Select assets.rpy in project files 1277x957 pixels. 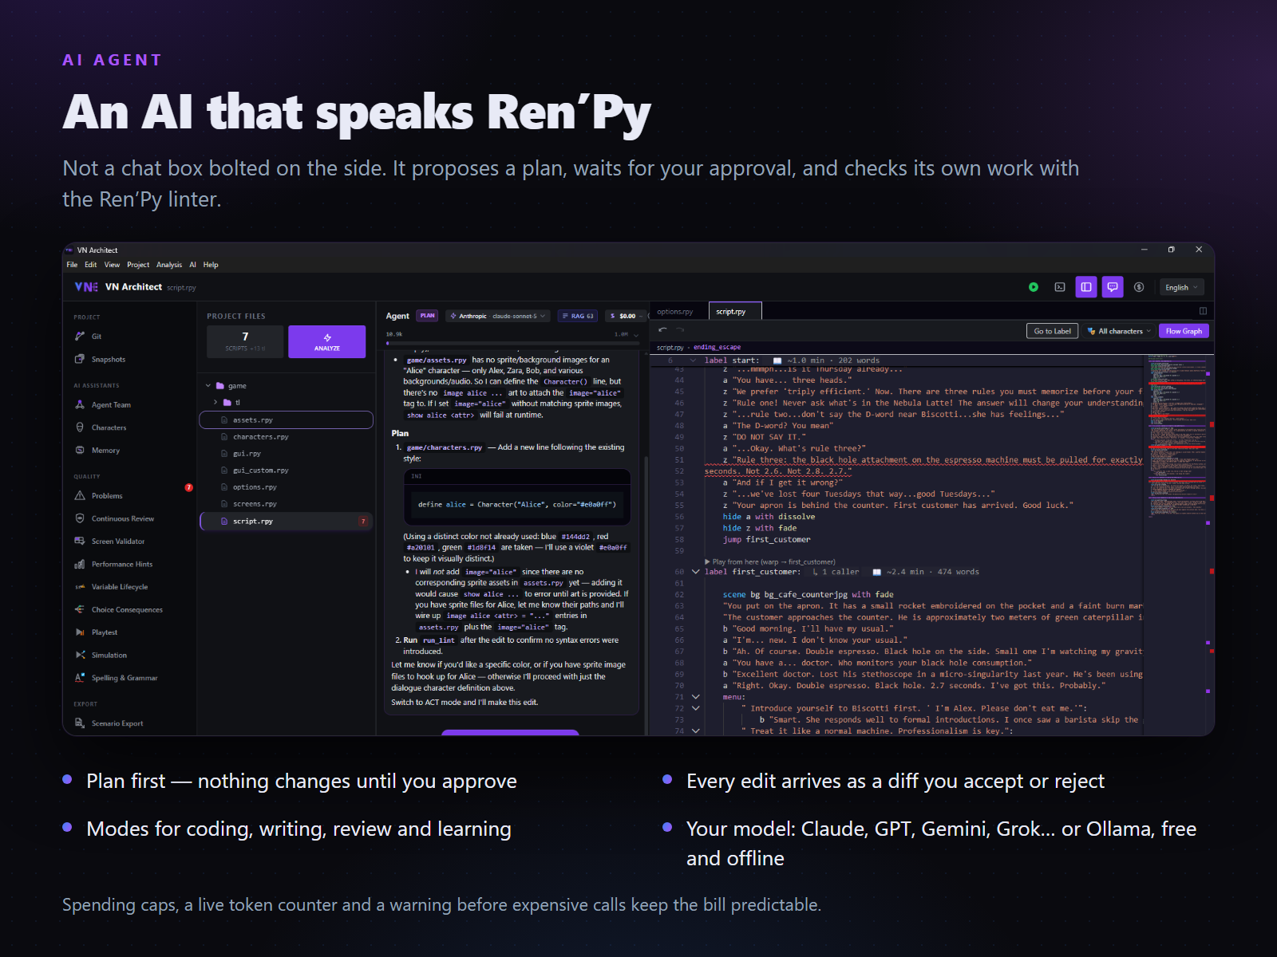(x=286, y=420)
